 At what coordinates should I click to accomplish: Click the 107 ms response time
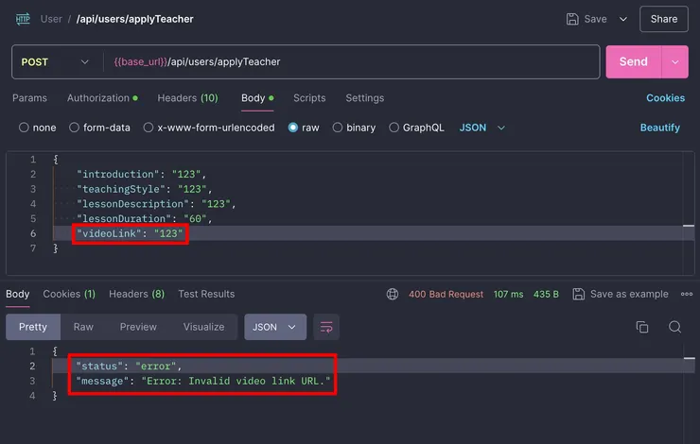click(x=508, y=294)
